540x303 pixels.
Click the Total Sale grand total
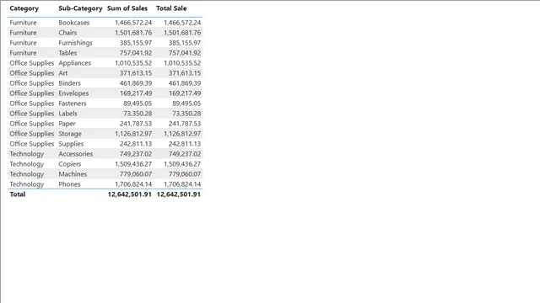click(178, 194)
